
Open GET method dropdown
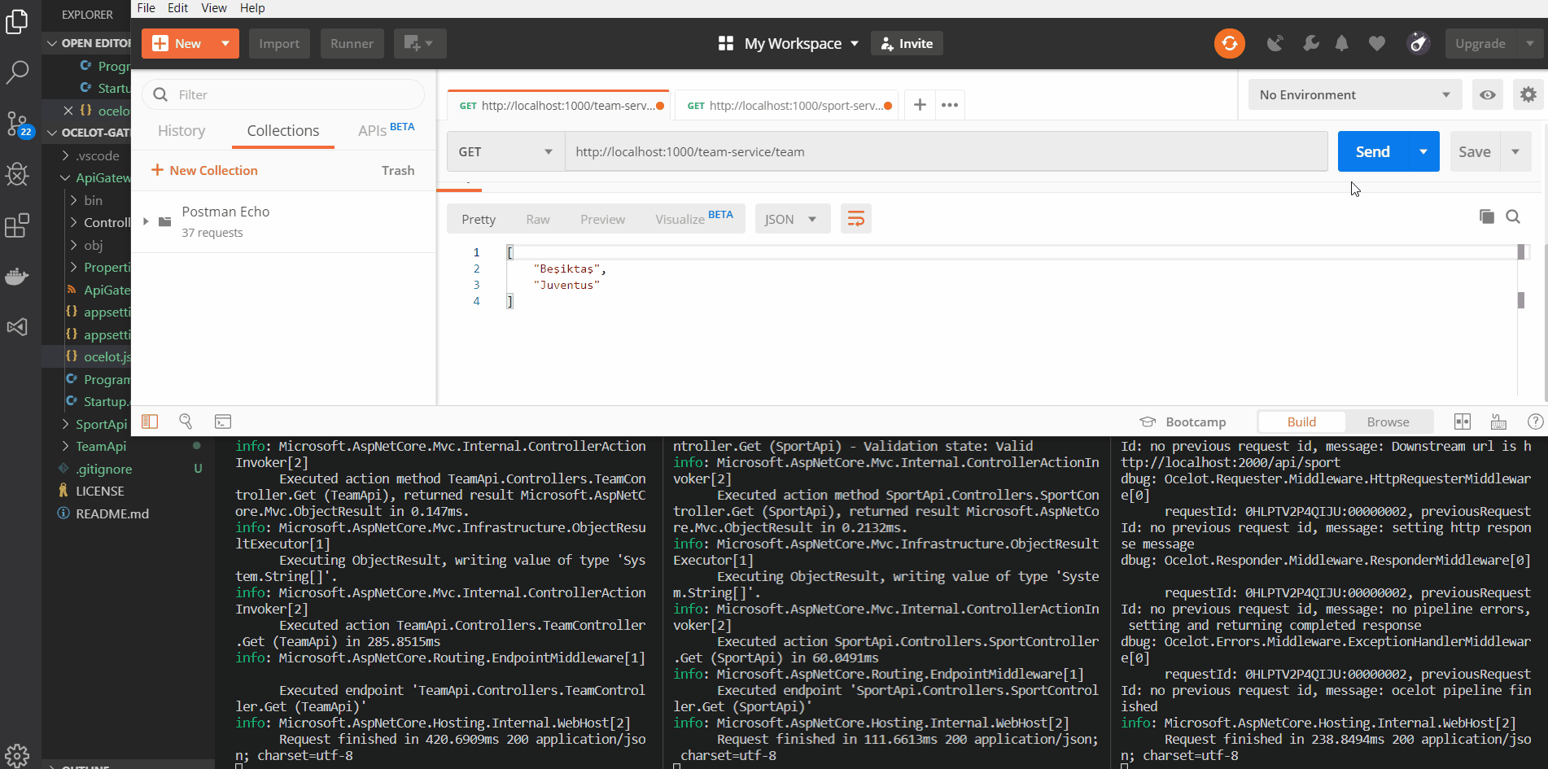click(506, 151)
